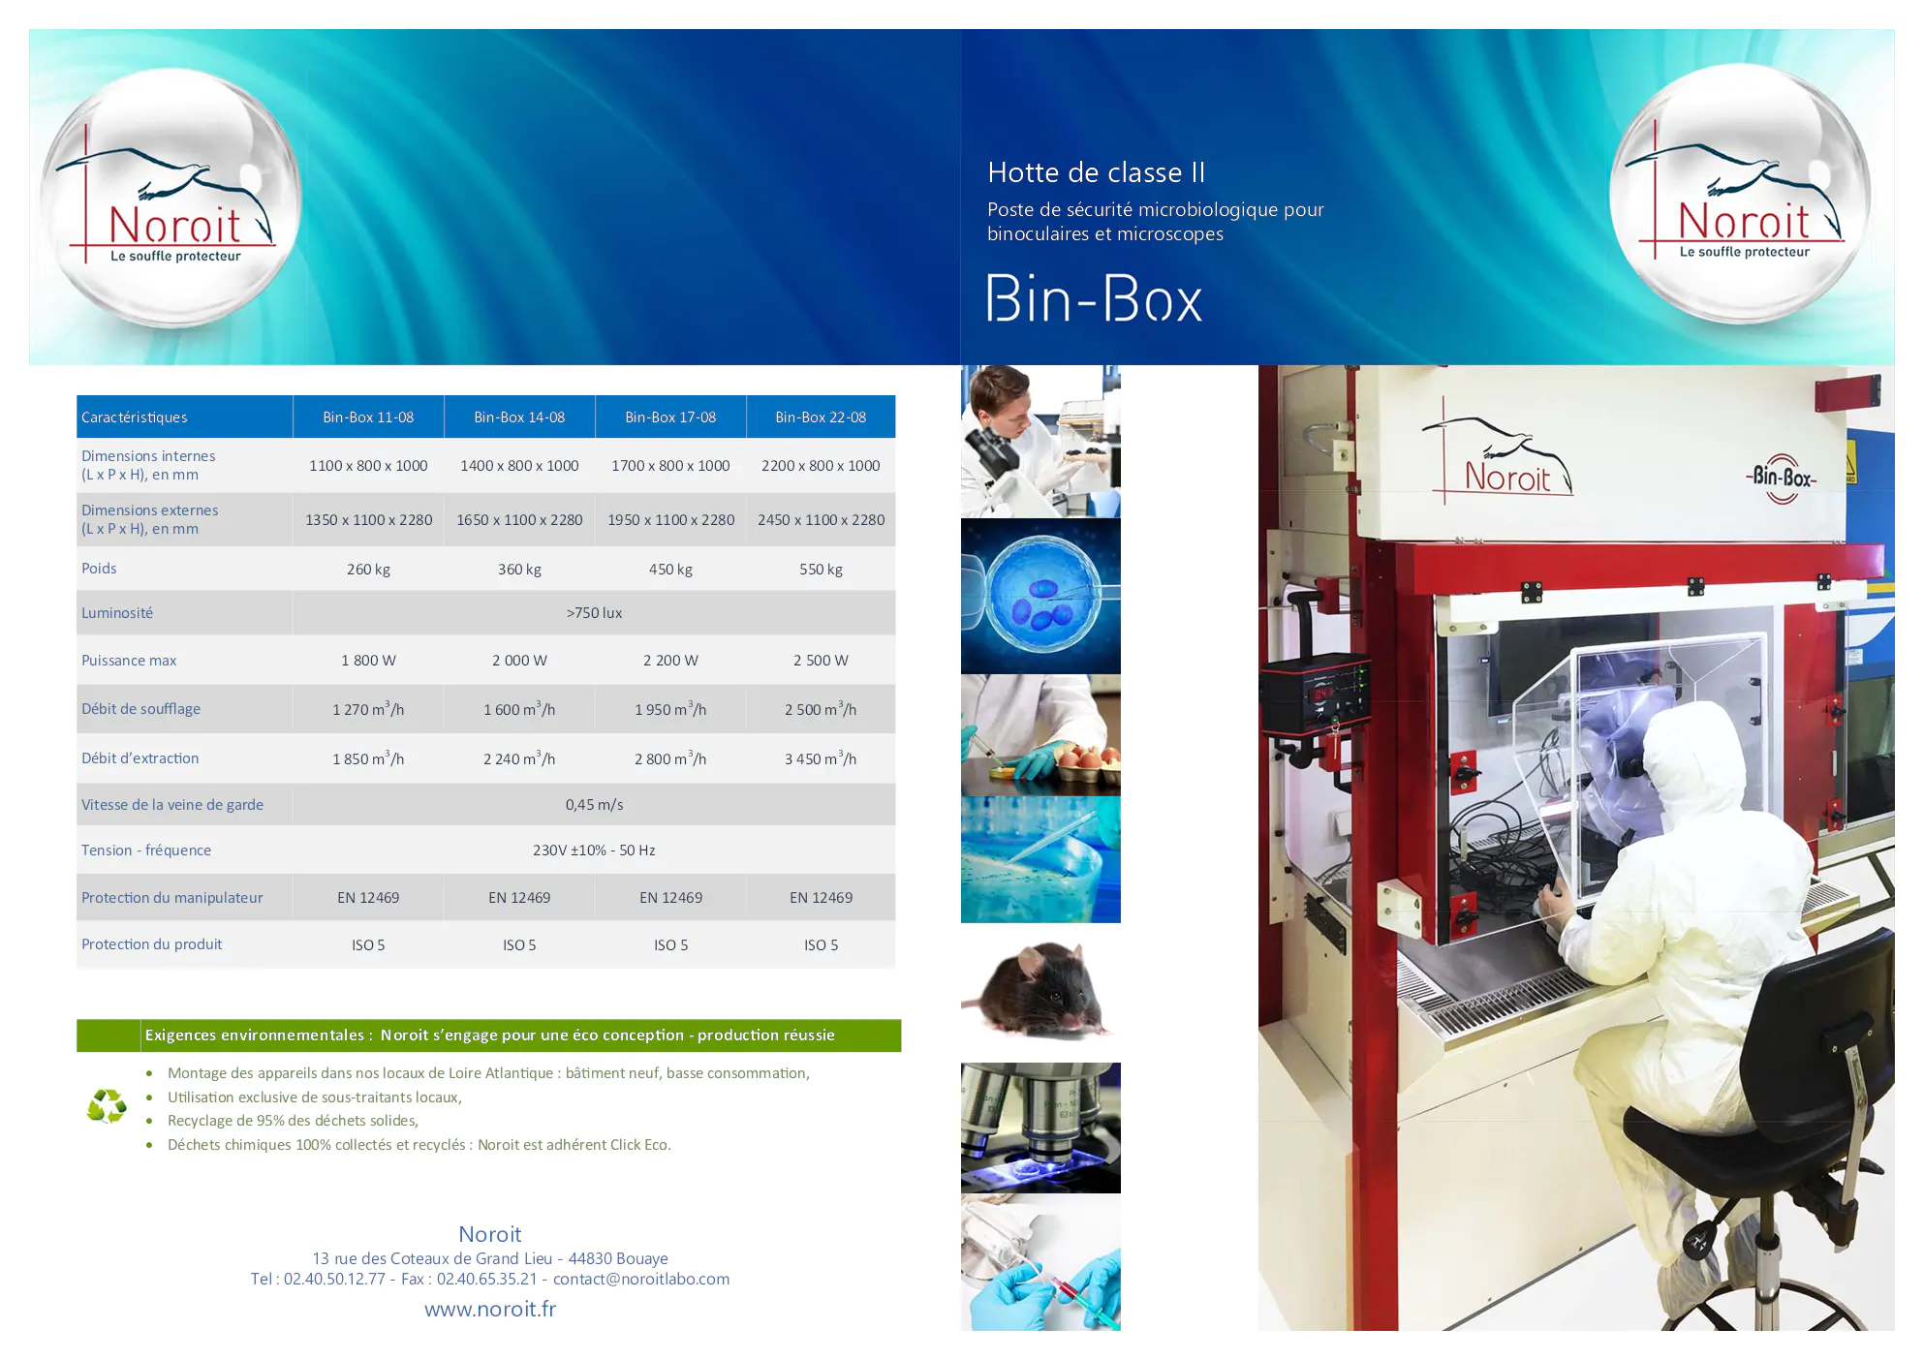Screen dimensions: 1924x1360
Task: Click the "1100 x 800 x 1000" cell
Action: click(368, 466)
